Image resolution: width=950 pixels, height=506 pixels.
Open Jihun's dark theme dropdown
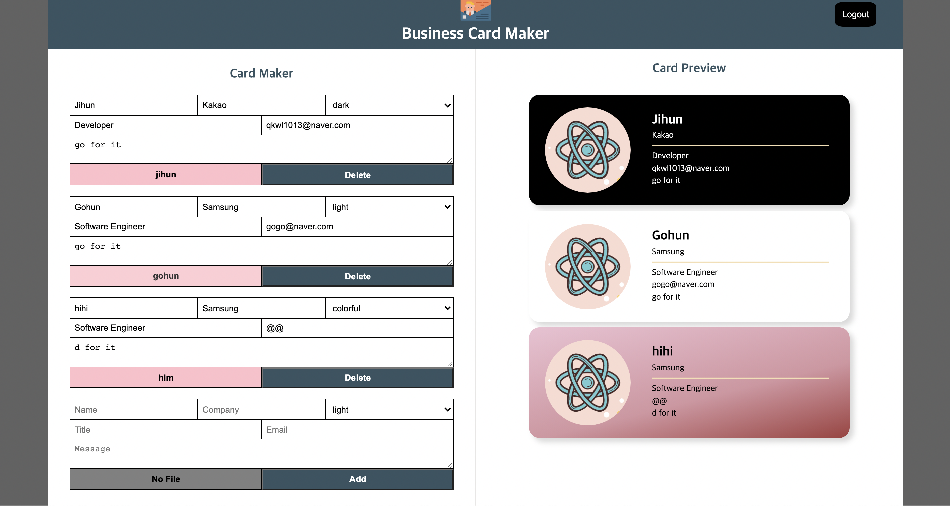(390, 105)
